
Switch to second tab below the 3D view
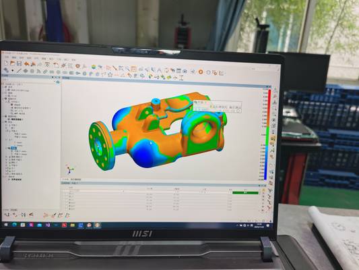[75, 180]
